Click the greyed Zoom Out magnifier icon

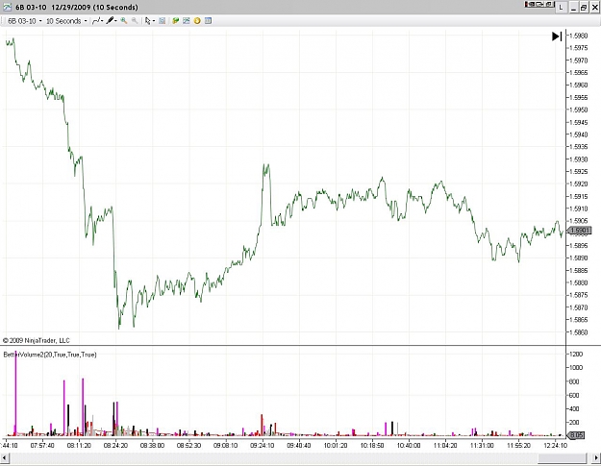pos(135,21)
